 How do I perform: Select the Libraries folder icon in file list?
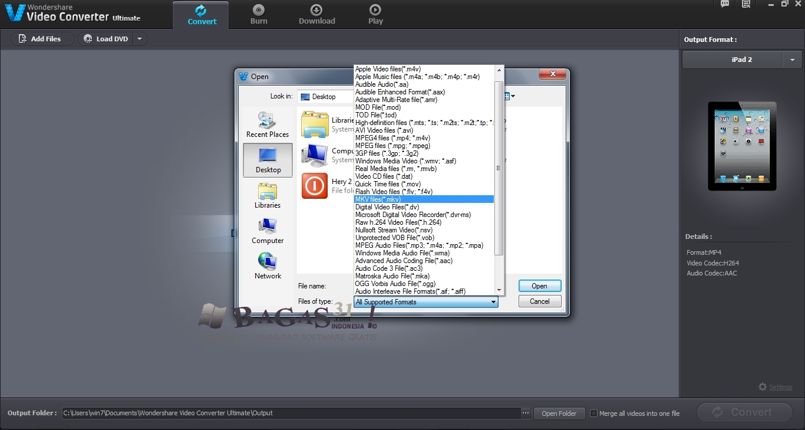pyautogui.click(x=315, y=124)
